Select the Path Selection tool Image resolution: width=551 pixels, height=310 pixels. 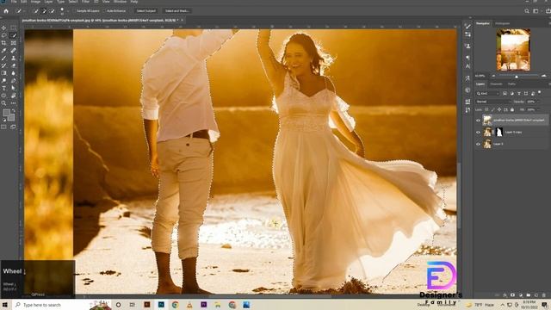(x=14, y=88)
